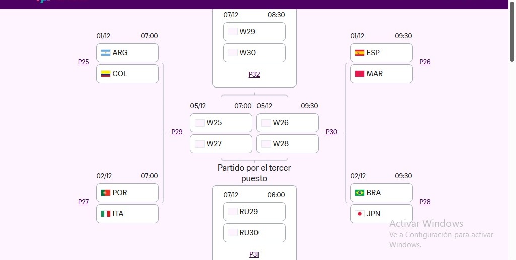This screenshot has width=516, height=260.
Task: Open the final match link P32
Action: pos(254,75)
